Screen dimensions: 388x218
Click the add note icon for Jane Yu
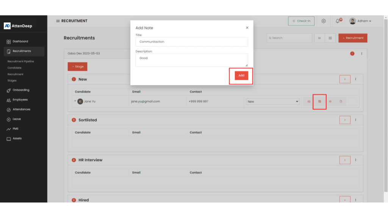319,101
